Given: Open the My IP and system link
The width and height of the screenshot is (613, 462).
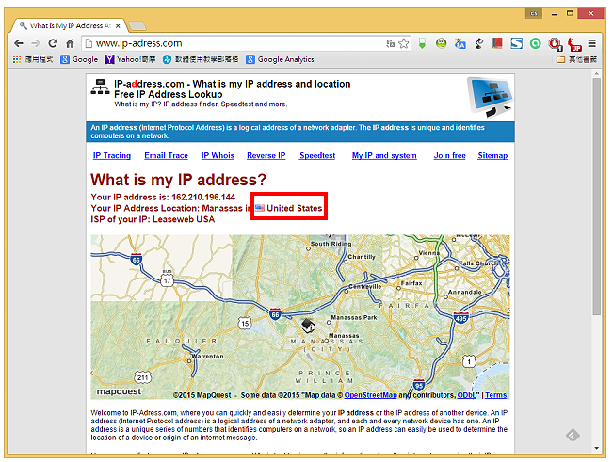Looking at the screenshot, I should (384, 155).
